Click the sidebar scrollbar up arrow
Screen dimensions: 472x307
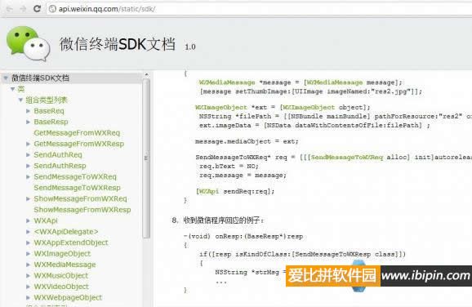coord(146,74)
